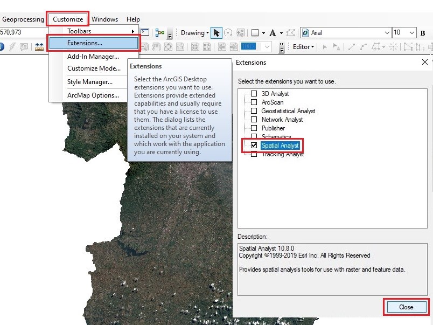
Task: Open the Windows menu
Action: click(x=104, y=19)
